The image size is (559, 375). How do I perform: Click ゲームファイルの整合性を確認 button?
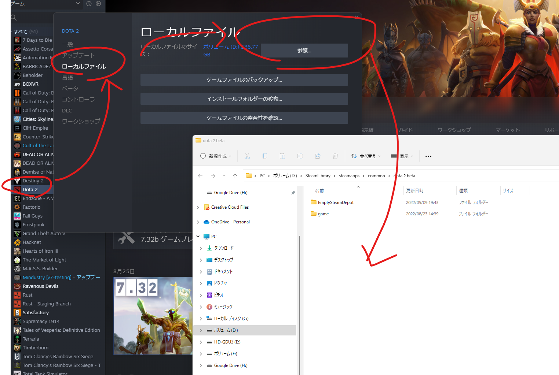pos(244,118)
